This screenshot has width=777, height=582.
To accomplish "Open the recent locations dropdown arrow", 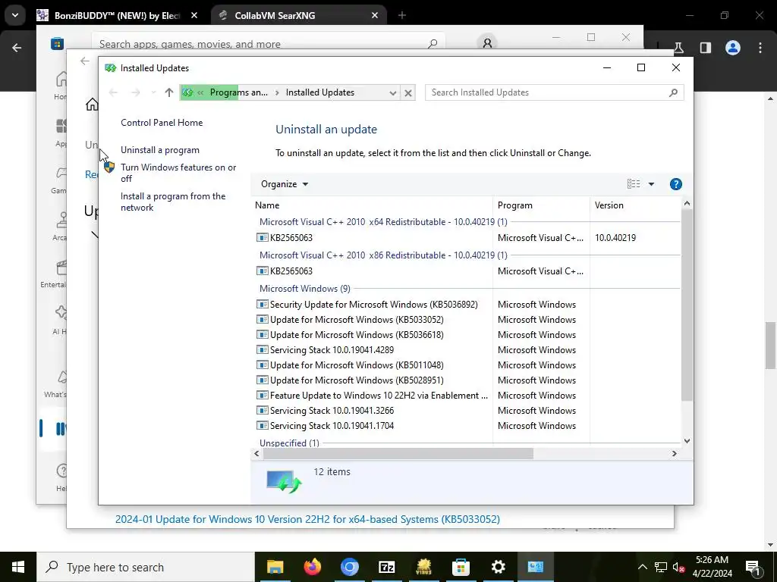I will 153,92.
